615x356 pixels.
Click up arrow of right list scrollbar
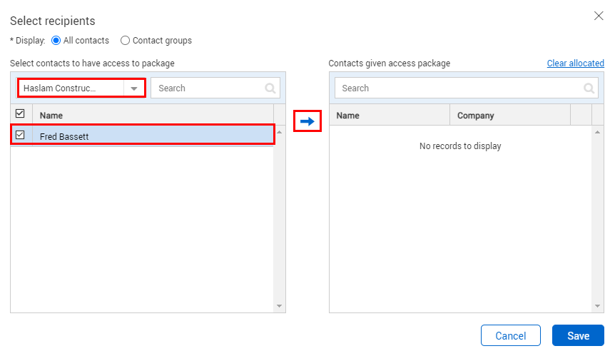pos(597,132)
